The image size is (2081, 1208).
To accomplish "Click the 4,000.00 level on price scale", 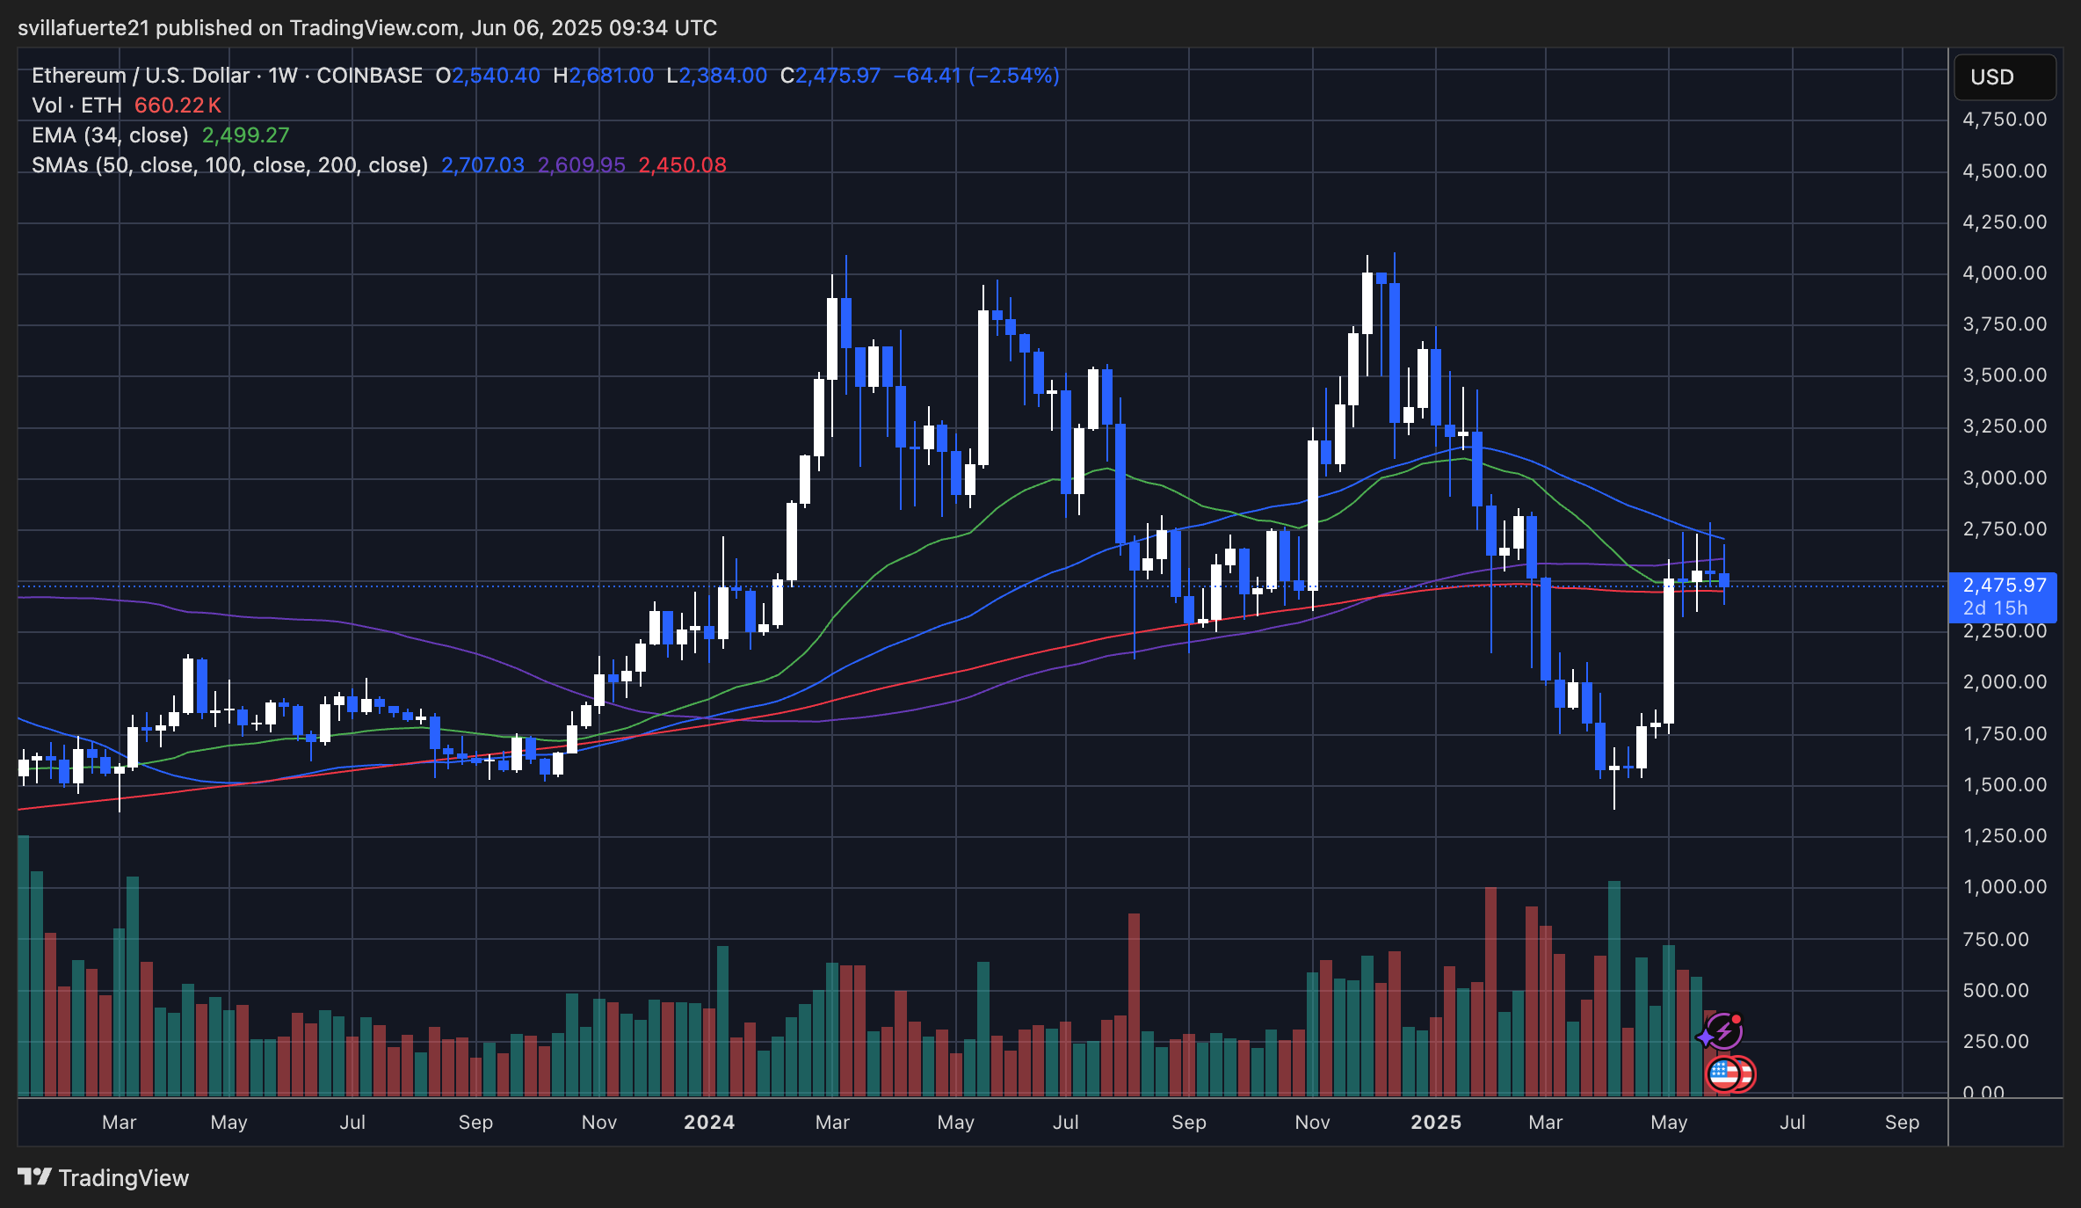I will click(x=2004, y=273).
